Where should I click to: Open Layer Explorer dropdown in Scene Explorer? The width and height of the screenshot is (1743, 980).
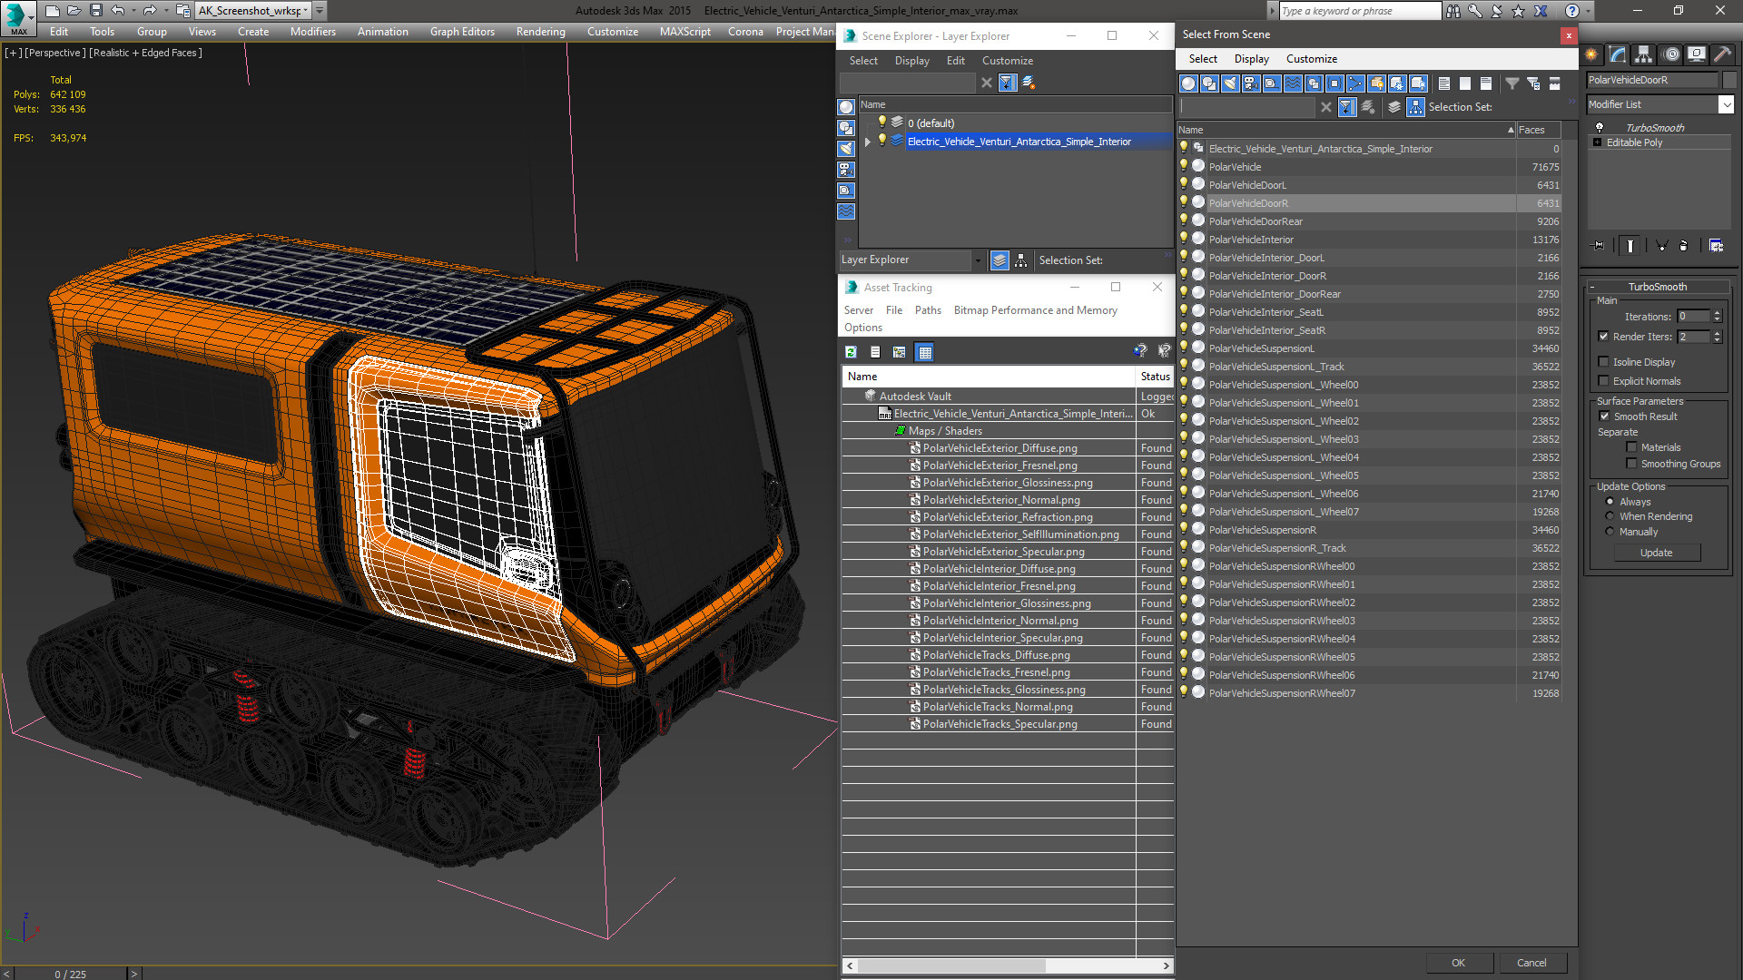978,260
